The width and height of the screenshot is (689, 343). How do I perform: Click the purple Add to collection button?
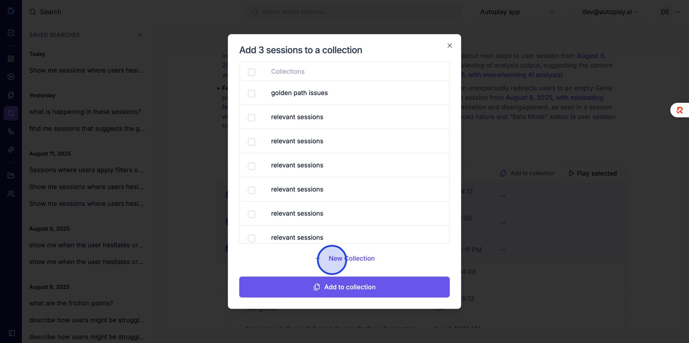click(344, 287)
